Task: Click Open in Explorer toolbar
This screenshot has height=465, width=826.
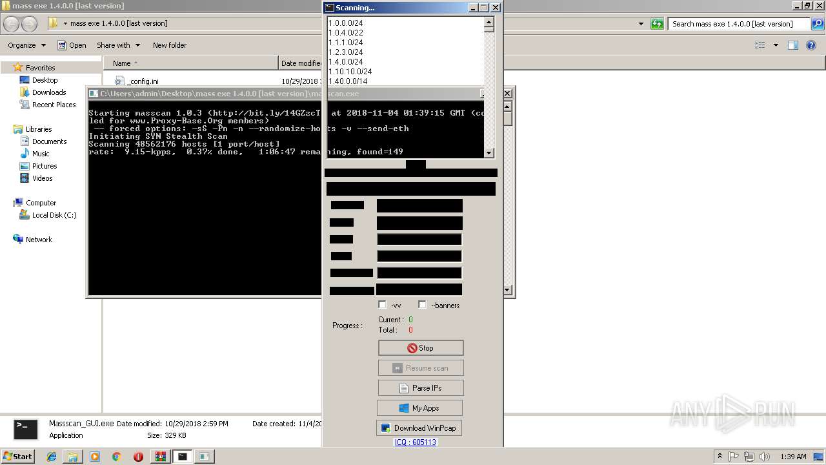Action: point(72,45)
